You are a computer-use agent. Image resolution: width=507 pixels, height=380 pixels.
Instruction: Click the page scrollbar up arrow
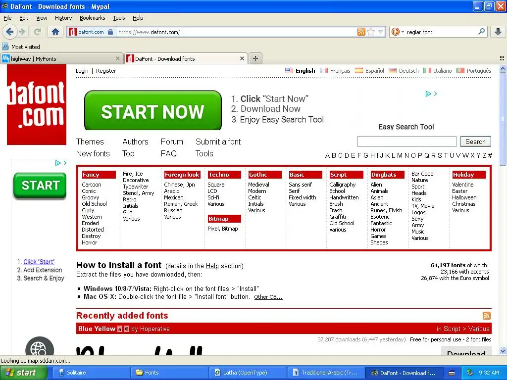coord(503,68)
